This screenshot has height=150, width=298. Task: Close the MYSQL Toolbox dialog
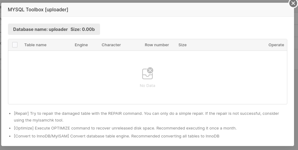tap(293, 3)
